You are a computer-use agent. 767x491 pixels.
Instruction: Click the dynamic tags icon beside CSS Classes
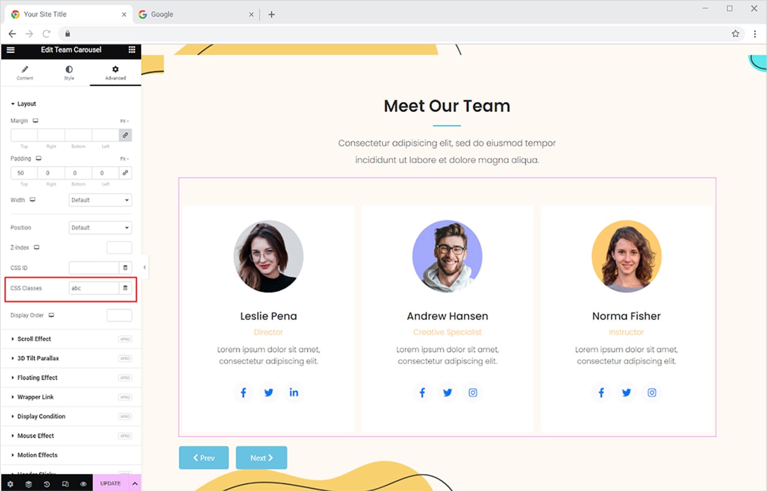[125, 288]
